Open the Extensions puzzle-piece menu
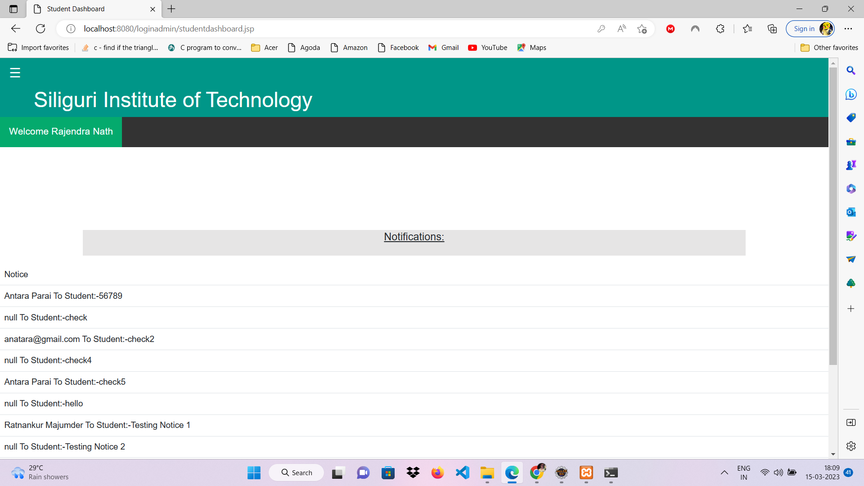 720,28
